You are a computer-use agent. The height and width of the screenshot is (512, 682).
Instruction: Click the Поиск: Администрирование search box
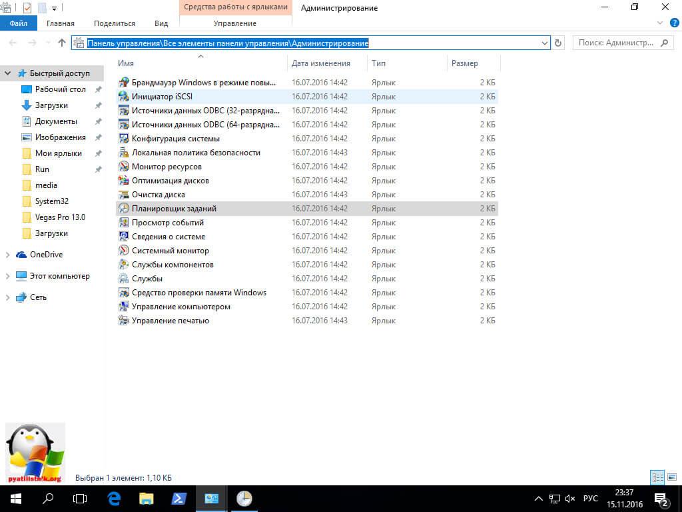[x=623, y=43]
